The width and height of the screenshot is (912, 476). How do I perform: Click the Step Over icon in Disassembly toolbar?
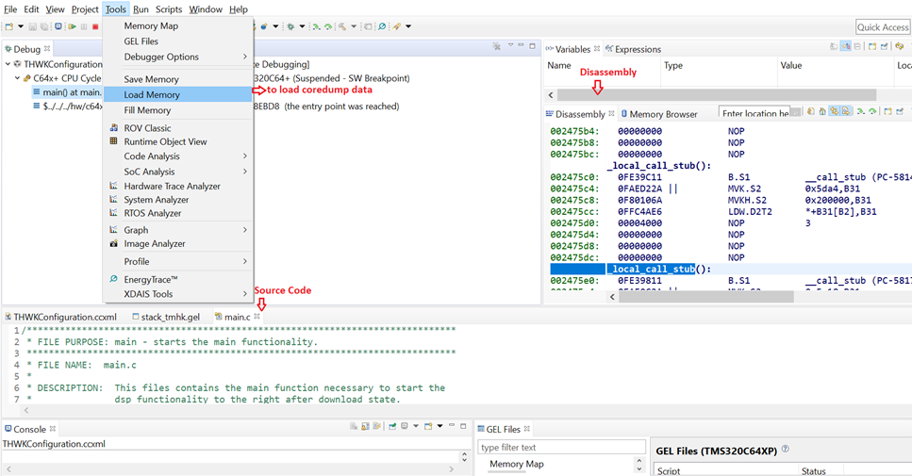[872, 111]
